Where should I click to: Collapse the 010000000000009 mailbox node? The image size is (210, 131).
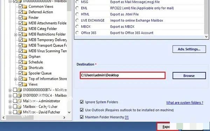10,1
